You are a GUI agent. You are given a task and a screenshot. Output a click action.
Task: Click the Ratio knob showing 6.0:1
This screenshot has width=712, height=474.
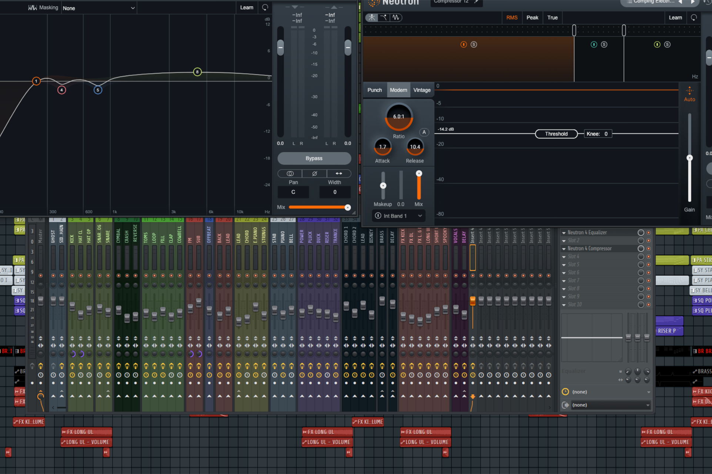coord(399,117)
